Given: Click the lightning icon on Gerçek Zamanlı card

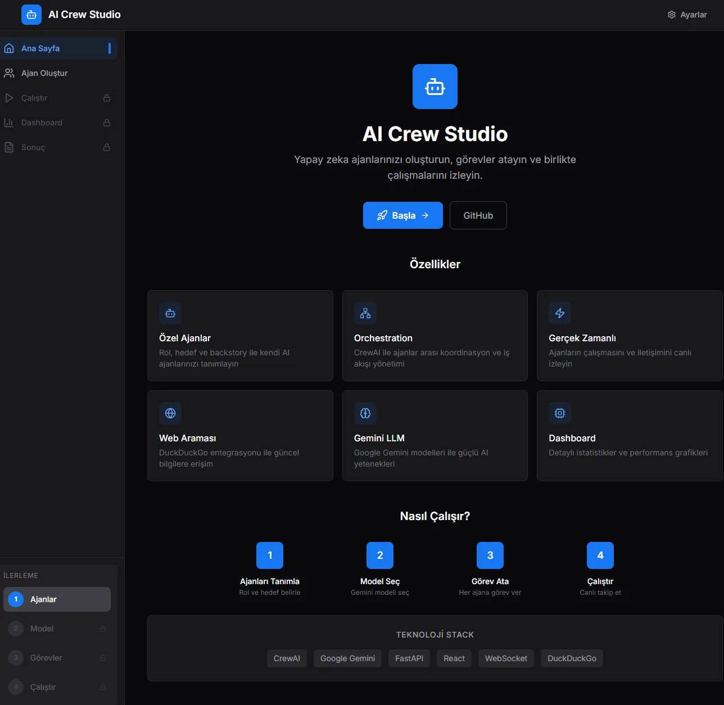Looking at the screenshot, I should click(x=560, y=313).
